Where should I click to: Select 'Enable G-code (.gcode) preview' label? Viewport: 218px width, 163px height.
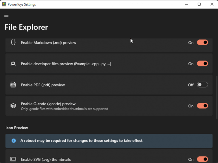[48, 104]
